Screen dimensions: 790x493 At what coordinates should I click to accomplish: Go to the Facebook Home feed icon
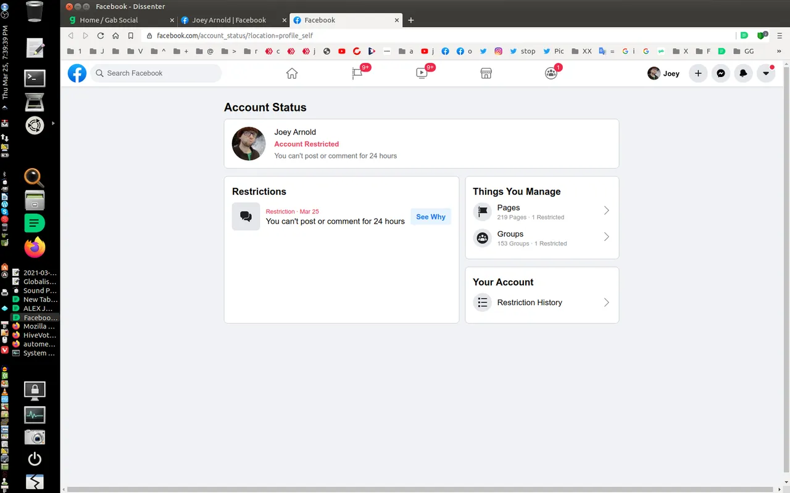click(292, 73)
